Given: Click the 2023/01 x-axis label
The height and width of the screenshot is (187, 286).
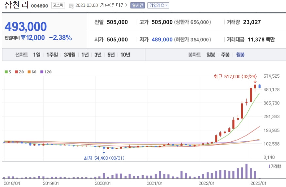Looking at the screenshot, I should pyautogui.click(x=258, y=183).
